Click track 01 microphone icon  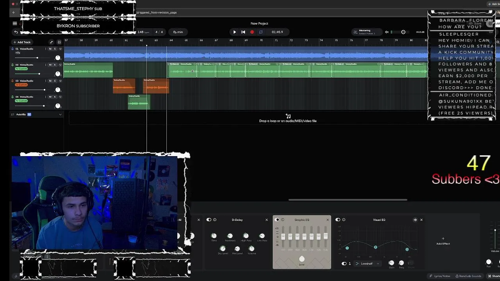(12, 49)
